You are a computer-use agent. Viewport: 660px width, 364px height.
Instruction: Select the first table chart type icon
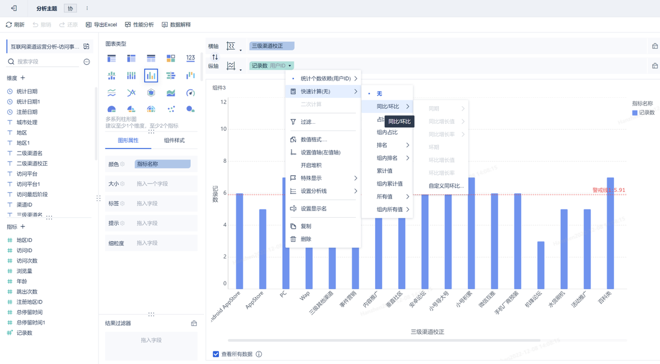(x=112, y=58)
